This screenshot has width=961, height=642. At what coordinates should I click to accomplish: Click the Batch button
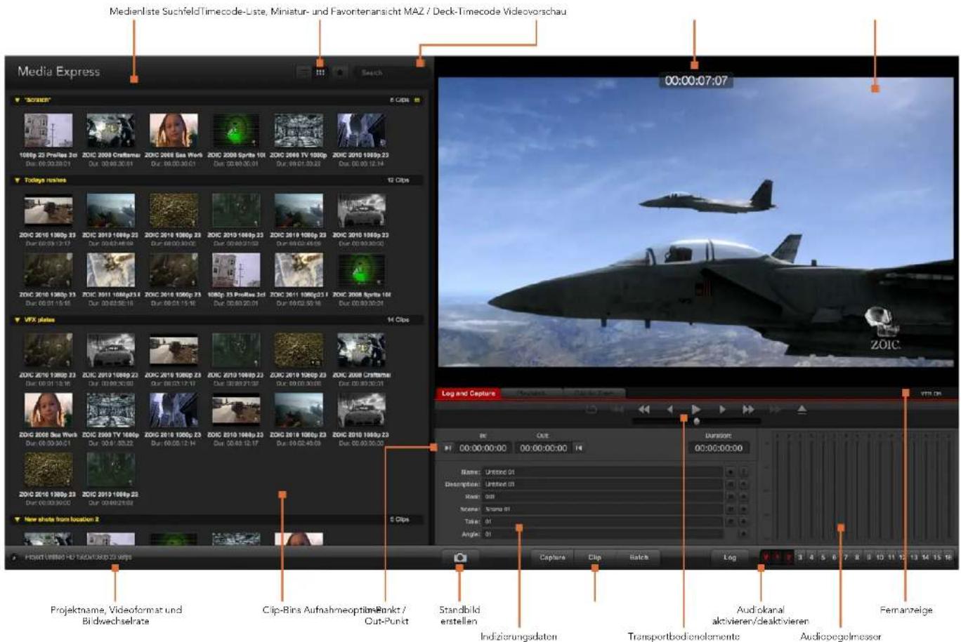click(x=639, y=558)
